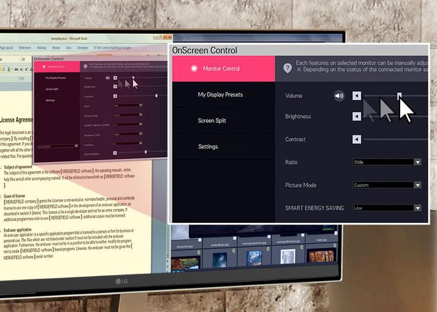Click the help icon in small OnScreen window

pyautogui.click(x=85, y=66)
